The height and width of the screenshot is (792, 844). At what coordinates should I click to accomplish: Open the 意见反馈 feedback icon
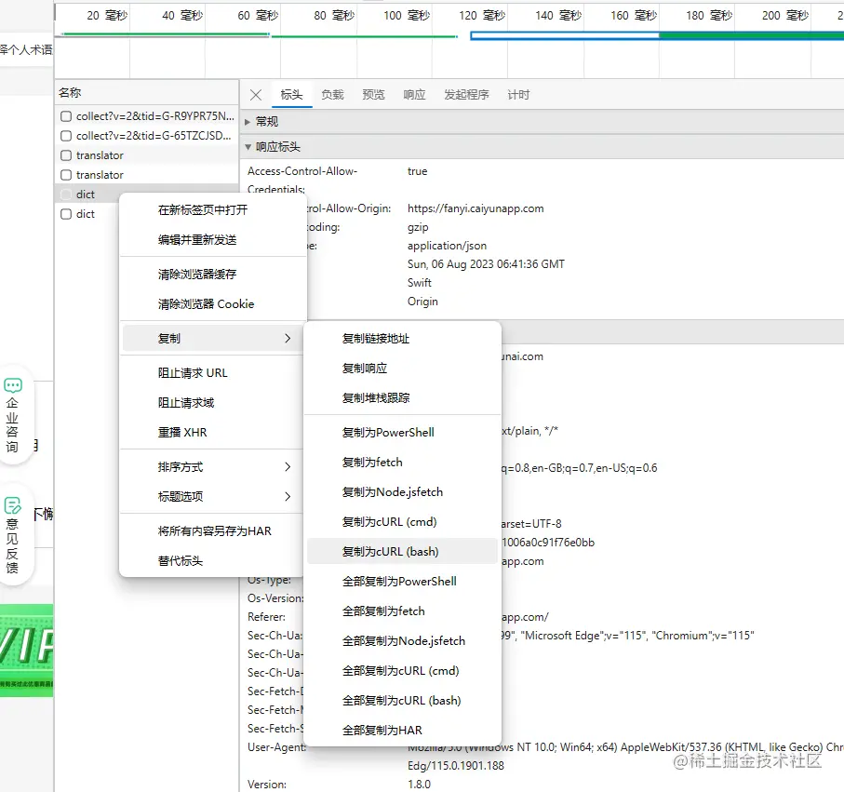coord(12,505)
